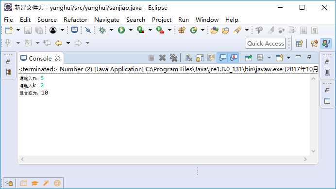
Task: Expand the Coverage dropdown arrow
Action: (150, 30)
